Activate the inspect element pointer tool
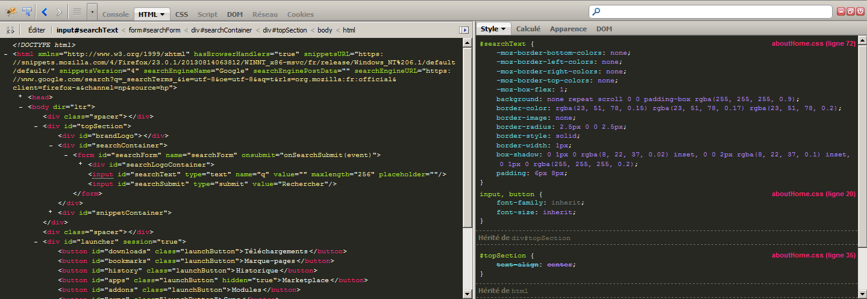The width and height of the screenshot is (867, 299). coord(27,11)
